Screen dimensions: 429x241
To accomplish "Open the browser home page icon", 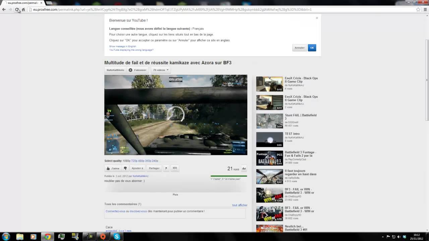I will (23, 9).
